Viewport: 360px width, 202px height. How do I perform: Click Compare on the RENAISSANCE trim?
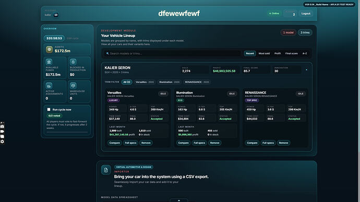(x=252, y=143)
